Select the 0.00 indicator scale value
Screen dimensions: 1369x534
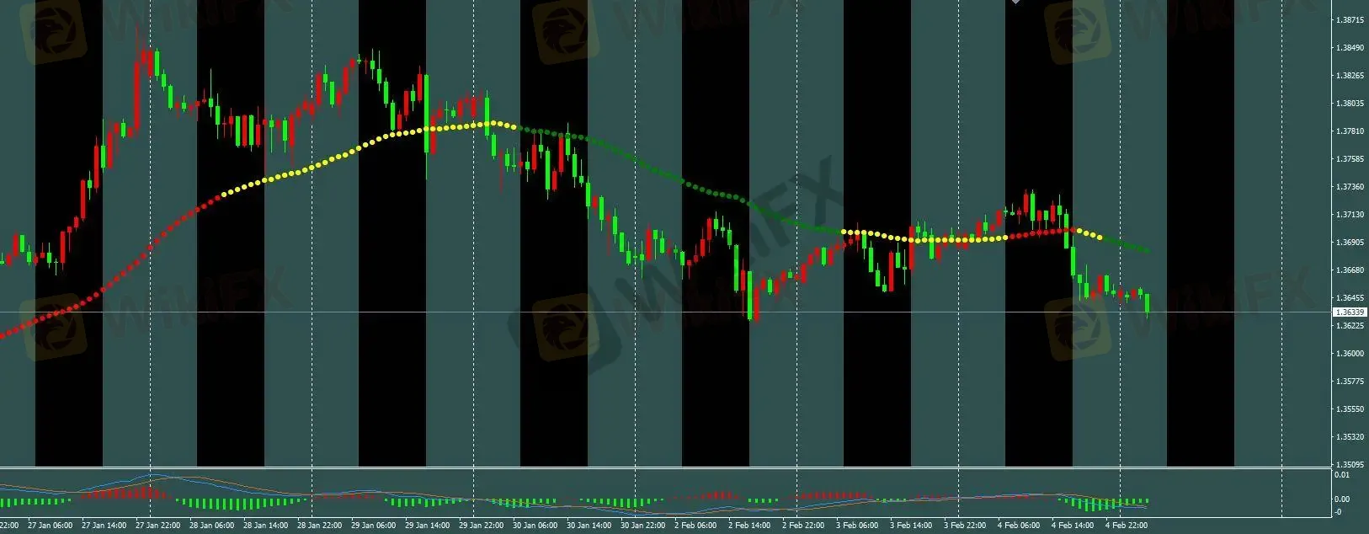click(1342, 499)
